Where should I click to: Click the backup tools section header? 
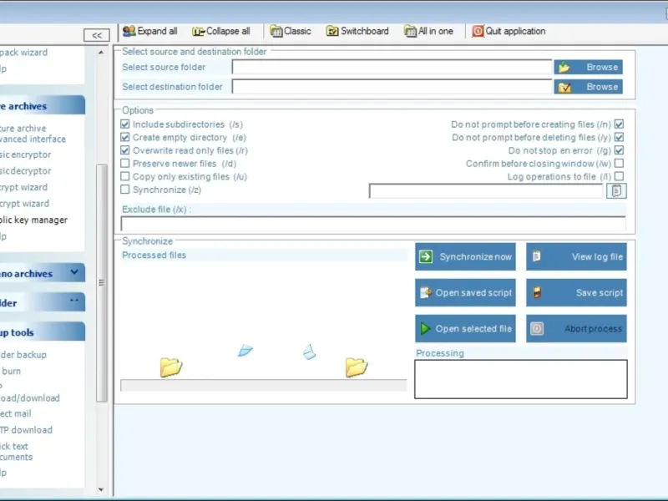point(43,331)
